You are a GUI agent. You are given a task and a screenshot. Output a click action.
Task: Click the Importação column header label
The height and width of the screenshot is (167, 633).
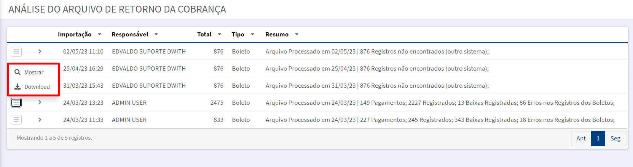click(75, 35)
